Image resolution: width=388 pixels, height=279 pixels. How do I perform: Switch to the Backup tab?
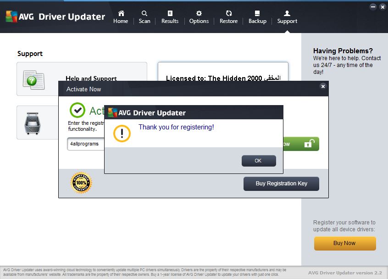coord(257,17)
